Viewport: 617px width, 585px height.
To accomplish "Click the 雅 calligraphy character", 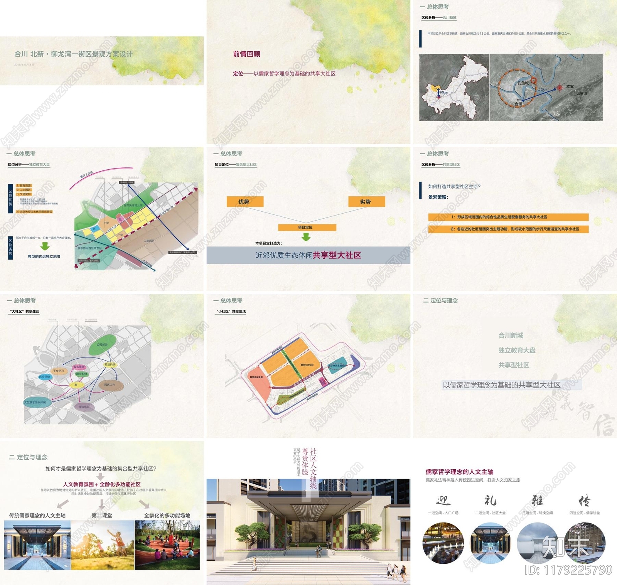I will click(x=538, y=501).
